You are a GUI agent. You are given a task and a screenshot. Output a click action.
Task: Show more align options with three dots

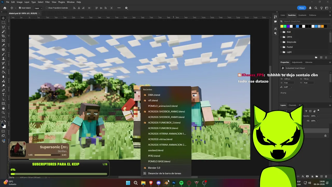click(119, 8)
